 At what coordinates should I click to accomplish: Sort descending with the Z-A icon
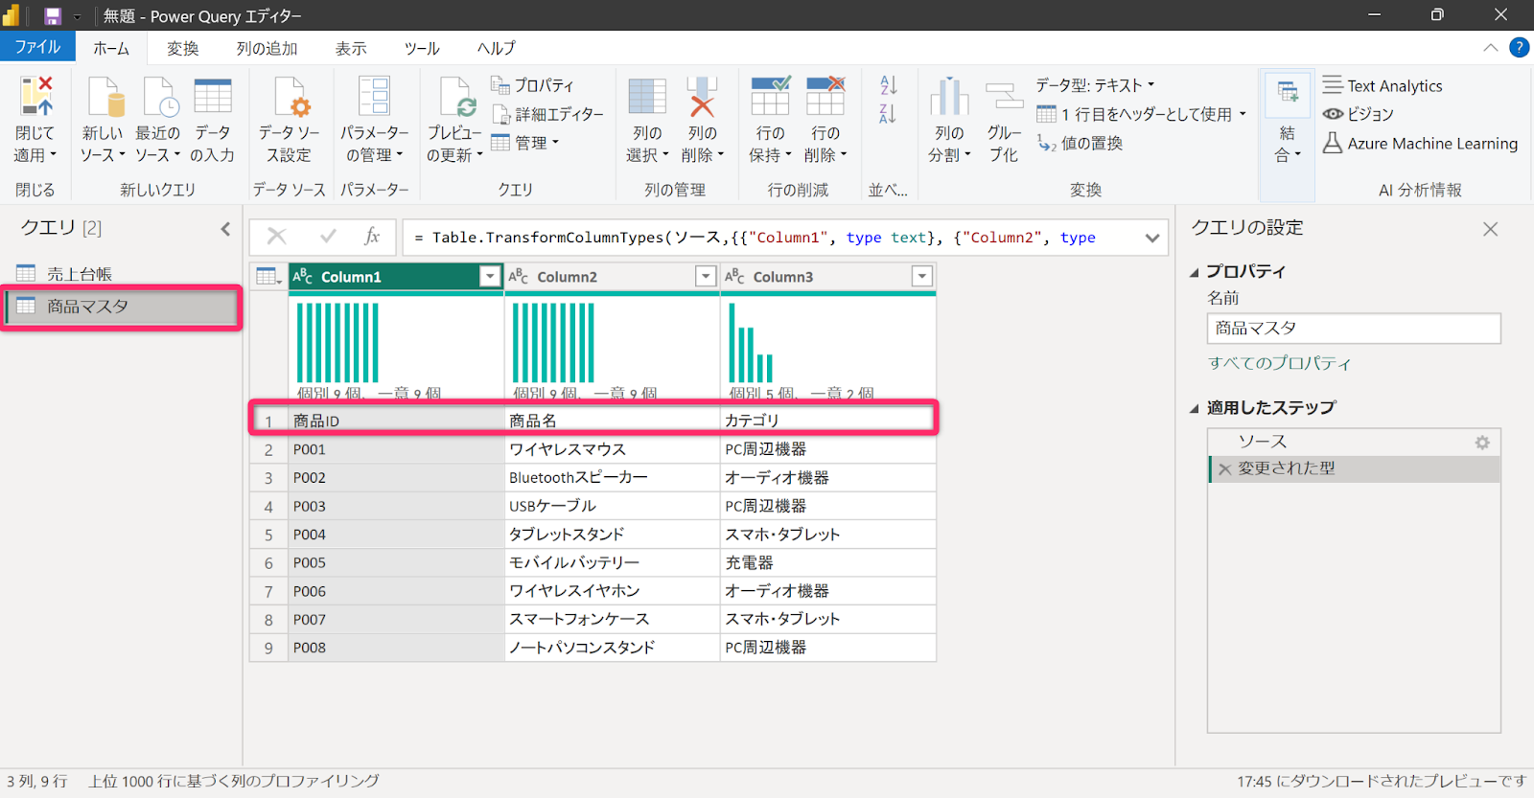coord(888,114)
